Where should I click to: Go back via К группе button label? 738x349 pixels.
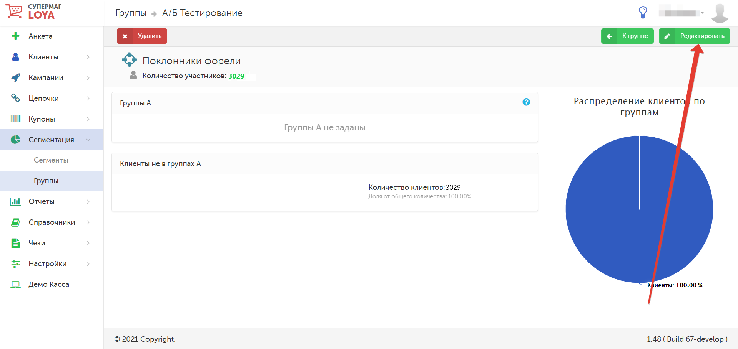coord(635,36)
